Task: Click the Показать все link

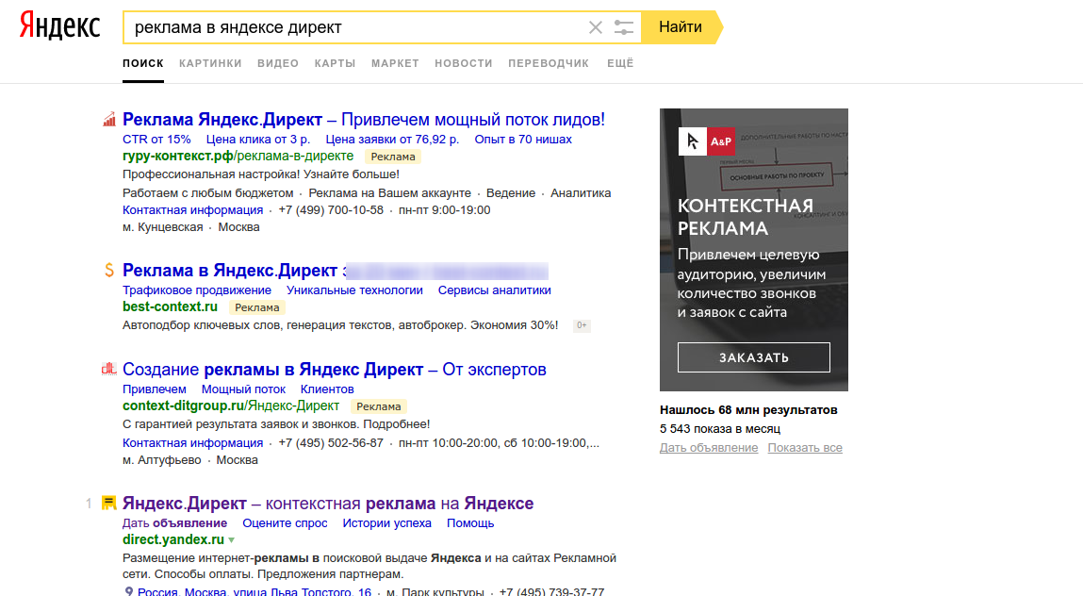Action: point(805,448)
